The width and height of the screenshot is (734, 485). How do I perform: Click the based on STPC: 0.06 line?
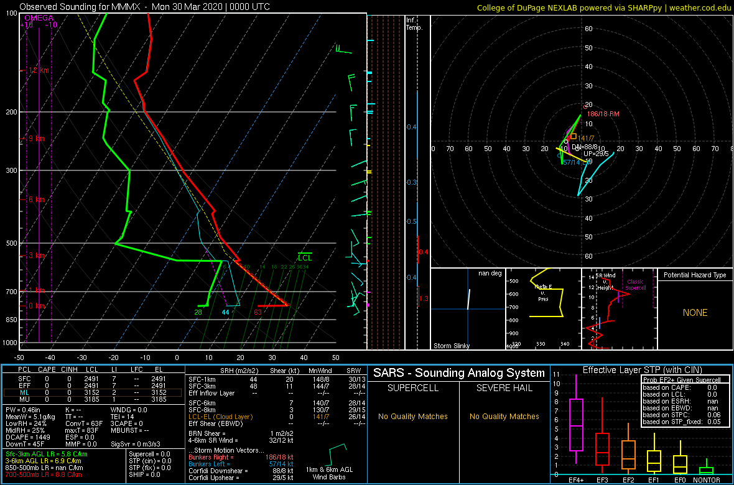[x=682, y=414]
